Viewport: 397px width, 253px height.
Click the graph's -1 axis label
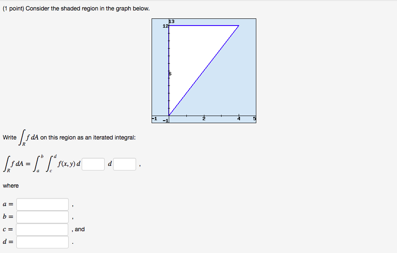point(154,119)
